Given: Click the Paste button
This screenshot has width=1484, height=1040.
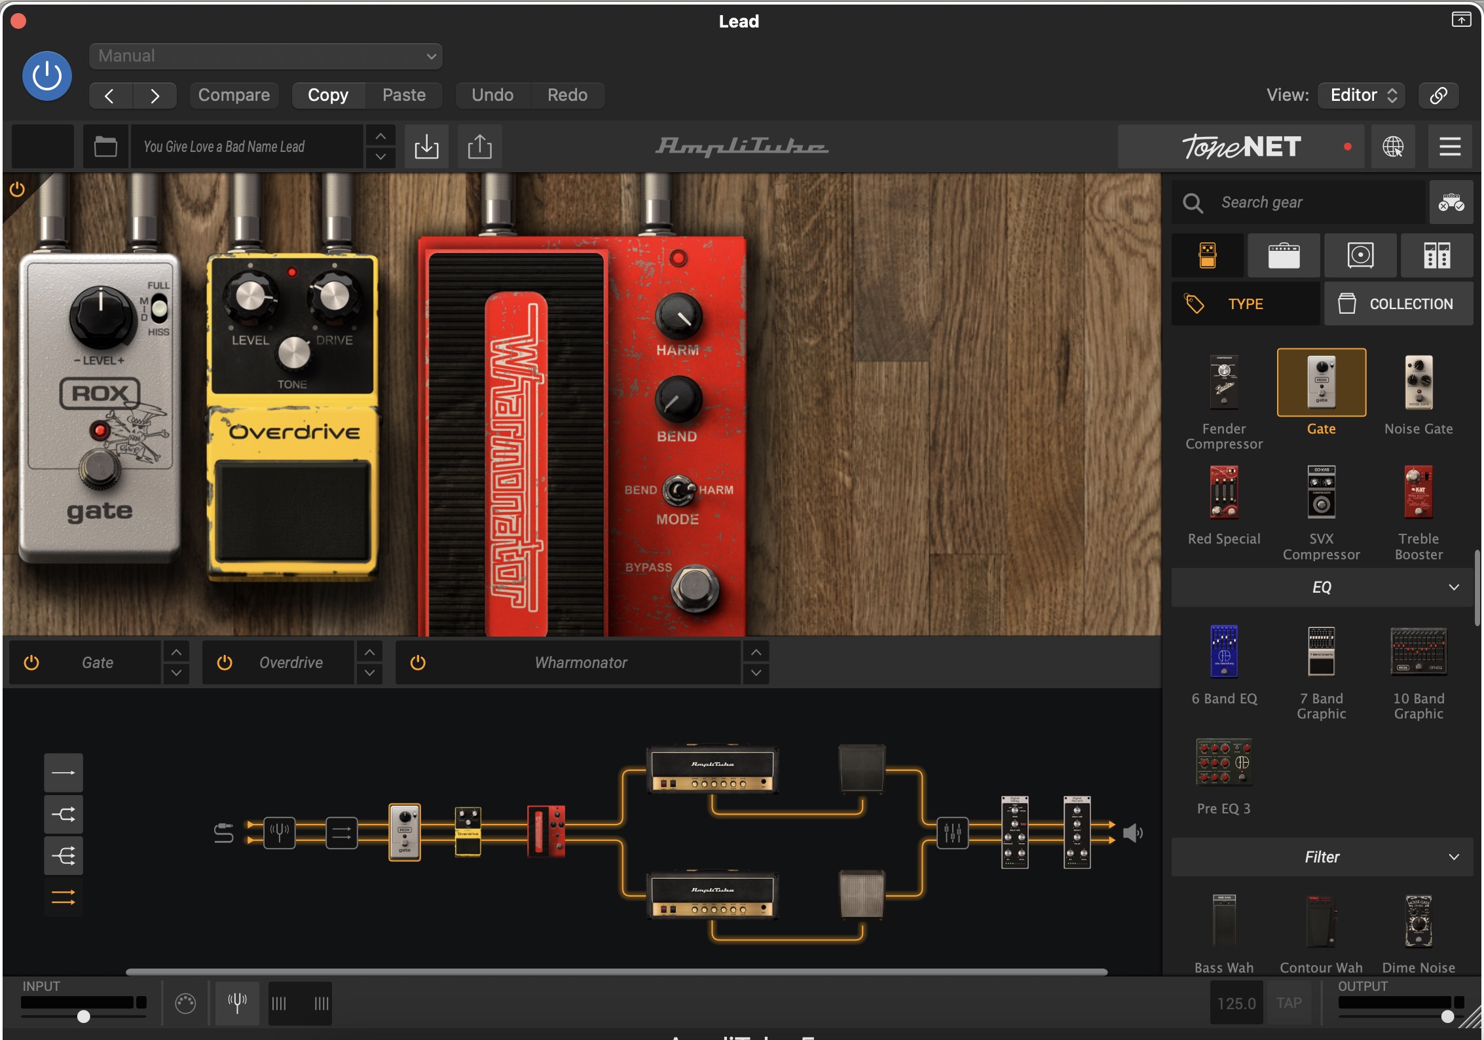Looking at the screenshot, I should [404, 96].
